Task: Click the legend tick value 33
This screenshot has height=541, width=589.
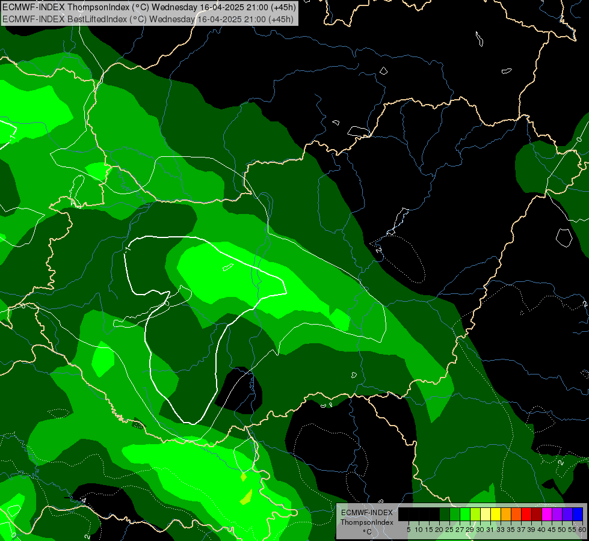Action: point(501,530)
